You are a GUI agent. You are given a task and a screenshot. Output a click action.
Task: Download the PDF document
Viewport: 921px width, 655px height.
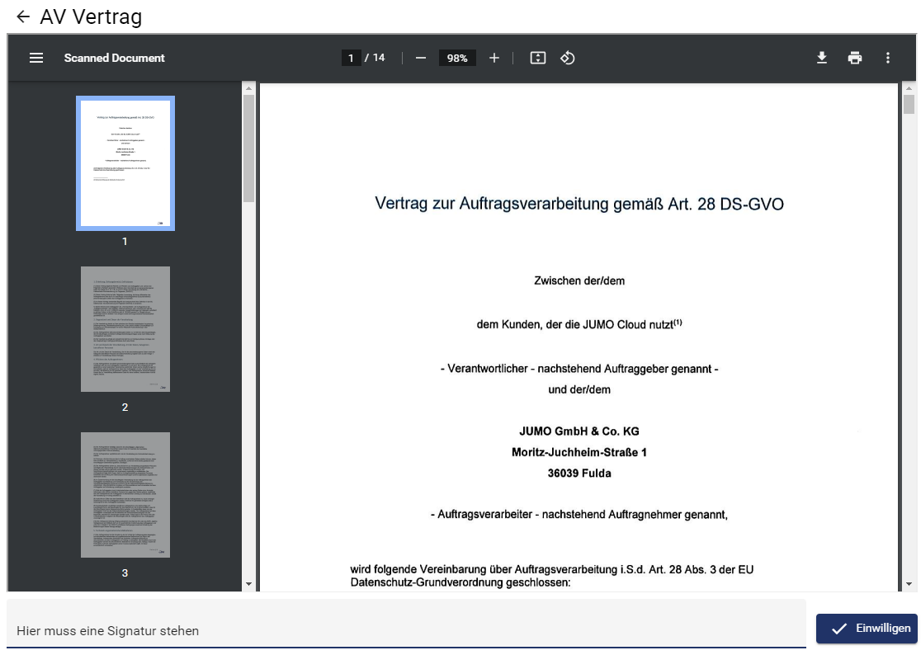point(821,58)
